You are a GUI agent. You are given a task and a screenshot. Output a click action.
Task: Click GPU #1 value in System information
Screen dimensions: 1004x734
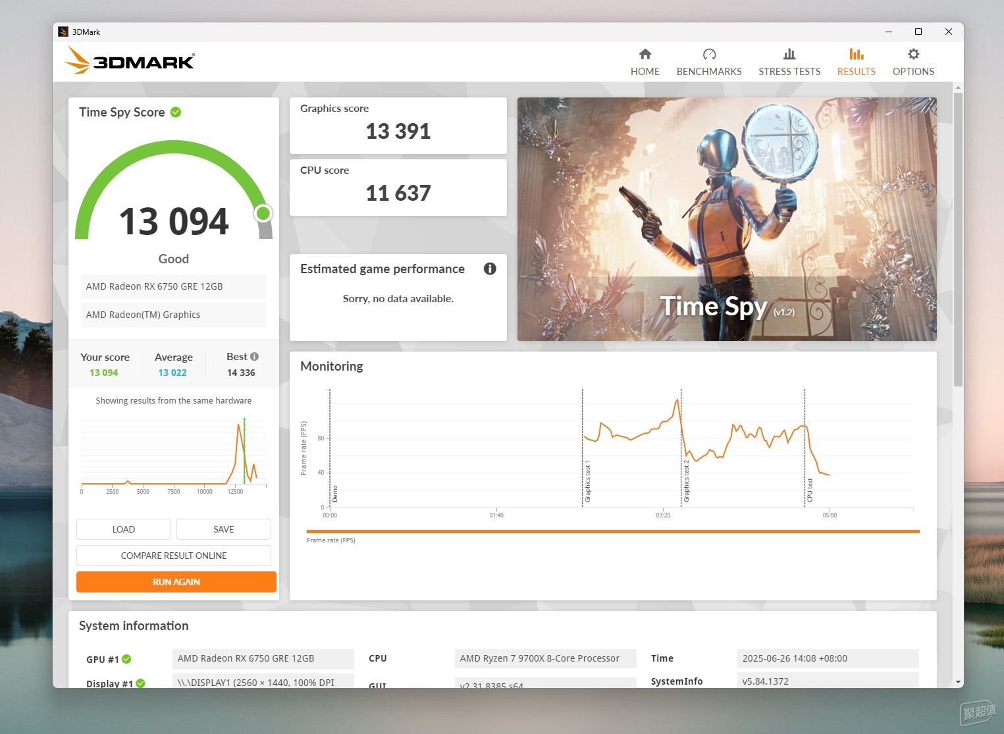pyautogui.click(x=263, y=658)
